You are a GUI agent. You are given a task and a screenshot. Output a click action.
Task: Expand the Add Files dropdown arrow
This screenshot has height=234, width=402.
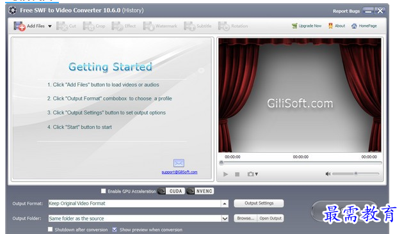tap(50, 26)
